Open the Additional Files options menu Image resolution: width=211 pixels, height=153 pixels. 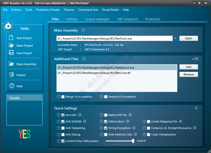pyautogui.click(x=195, y=59)
